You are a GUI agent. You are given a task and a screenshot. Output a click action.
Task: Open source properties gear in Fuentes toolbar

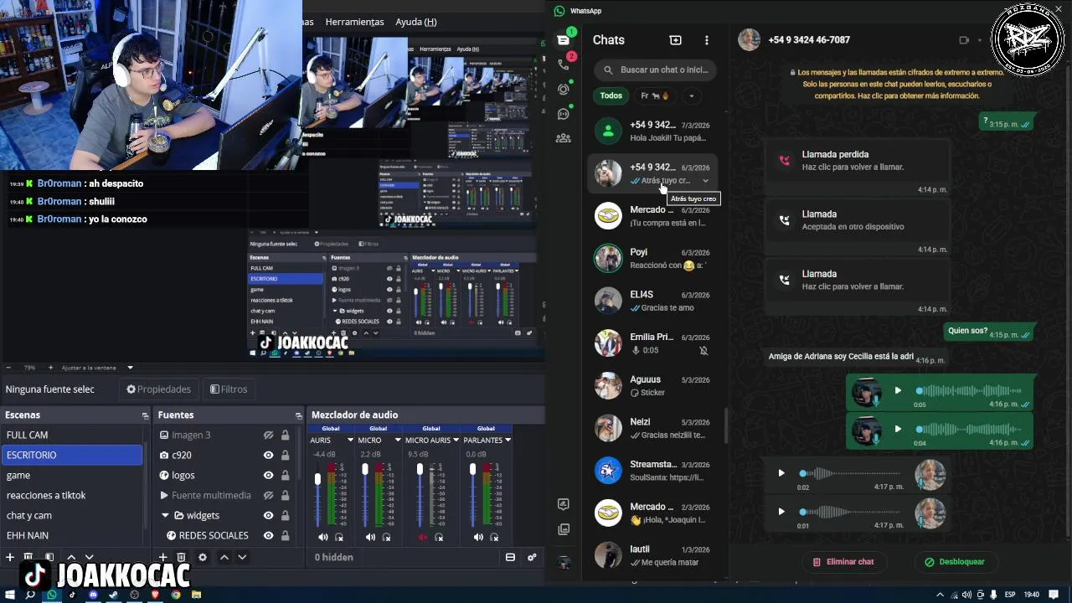pos(202,557)
